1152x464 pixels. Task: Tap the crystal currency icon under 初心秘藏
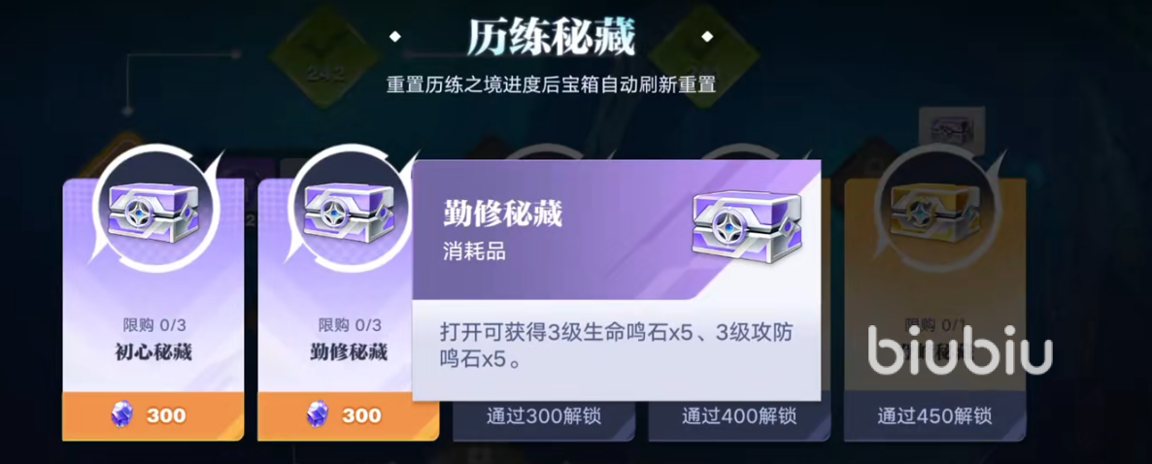click(x=121, y=415)
